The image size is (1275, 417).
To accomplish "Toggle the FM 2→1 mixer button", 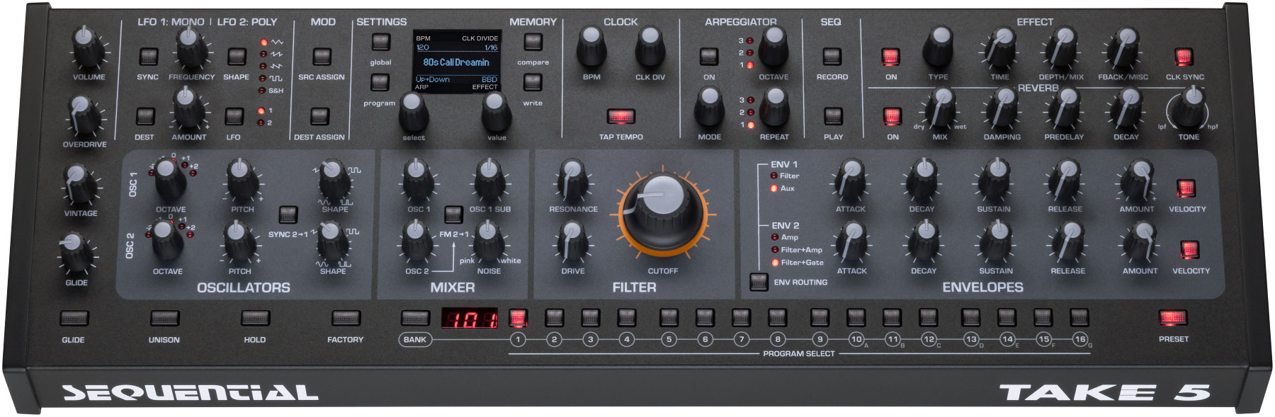I will [453, 215].
